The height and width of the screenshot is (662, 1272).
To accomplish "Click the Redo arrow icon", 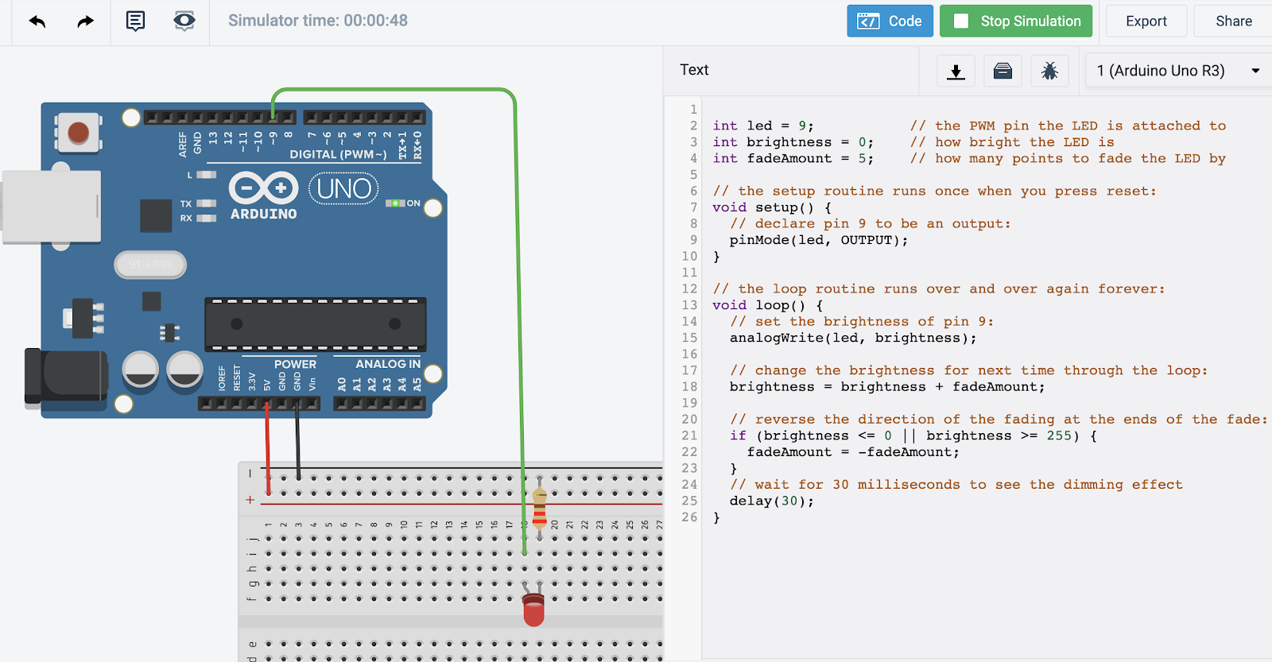I will click(85, 21).
